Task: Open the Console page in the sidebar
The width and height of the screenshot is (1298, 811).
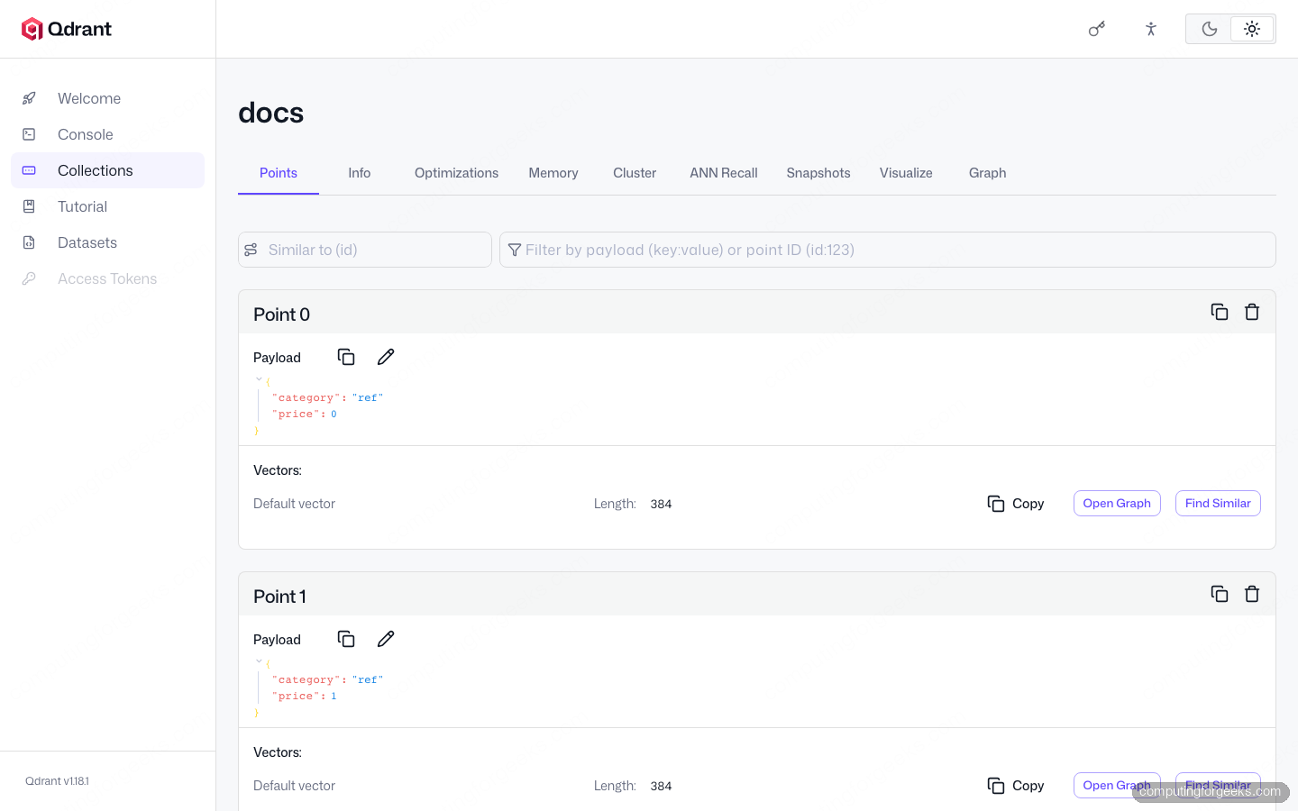Action: 108,134
